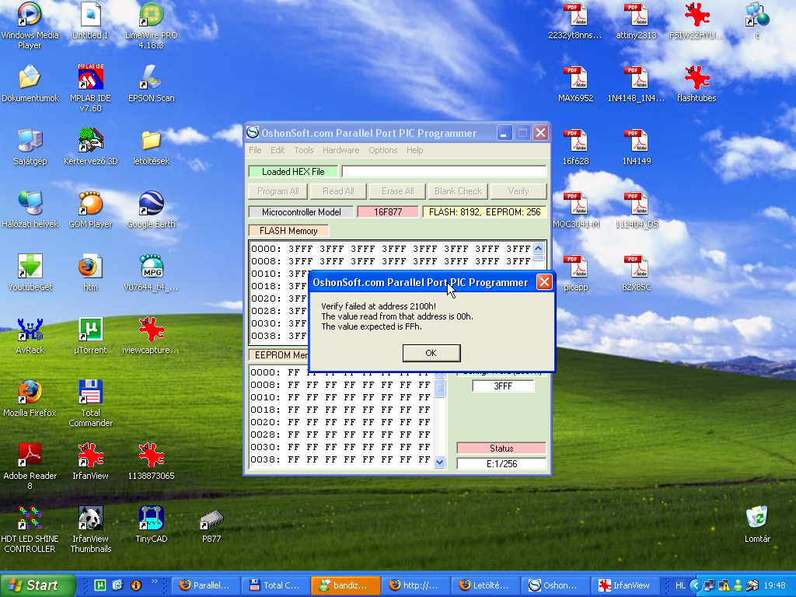Open the BZX85C PDF file
Viewport: 796px width, 597px height.
pyautogui.click(x=636, y=273)
